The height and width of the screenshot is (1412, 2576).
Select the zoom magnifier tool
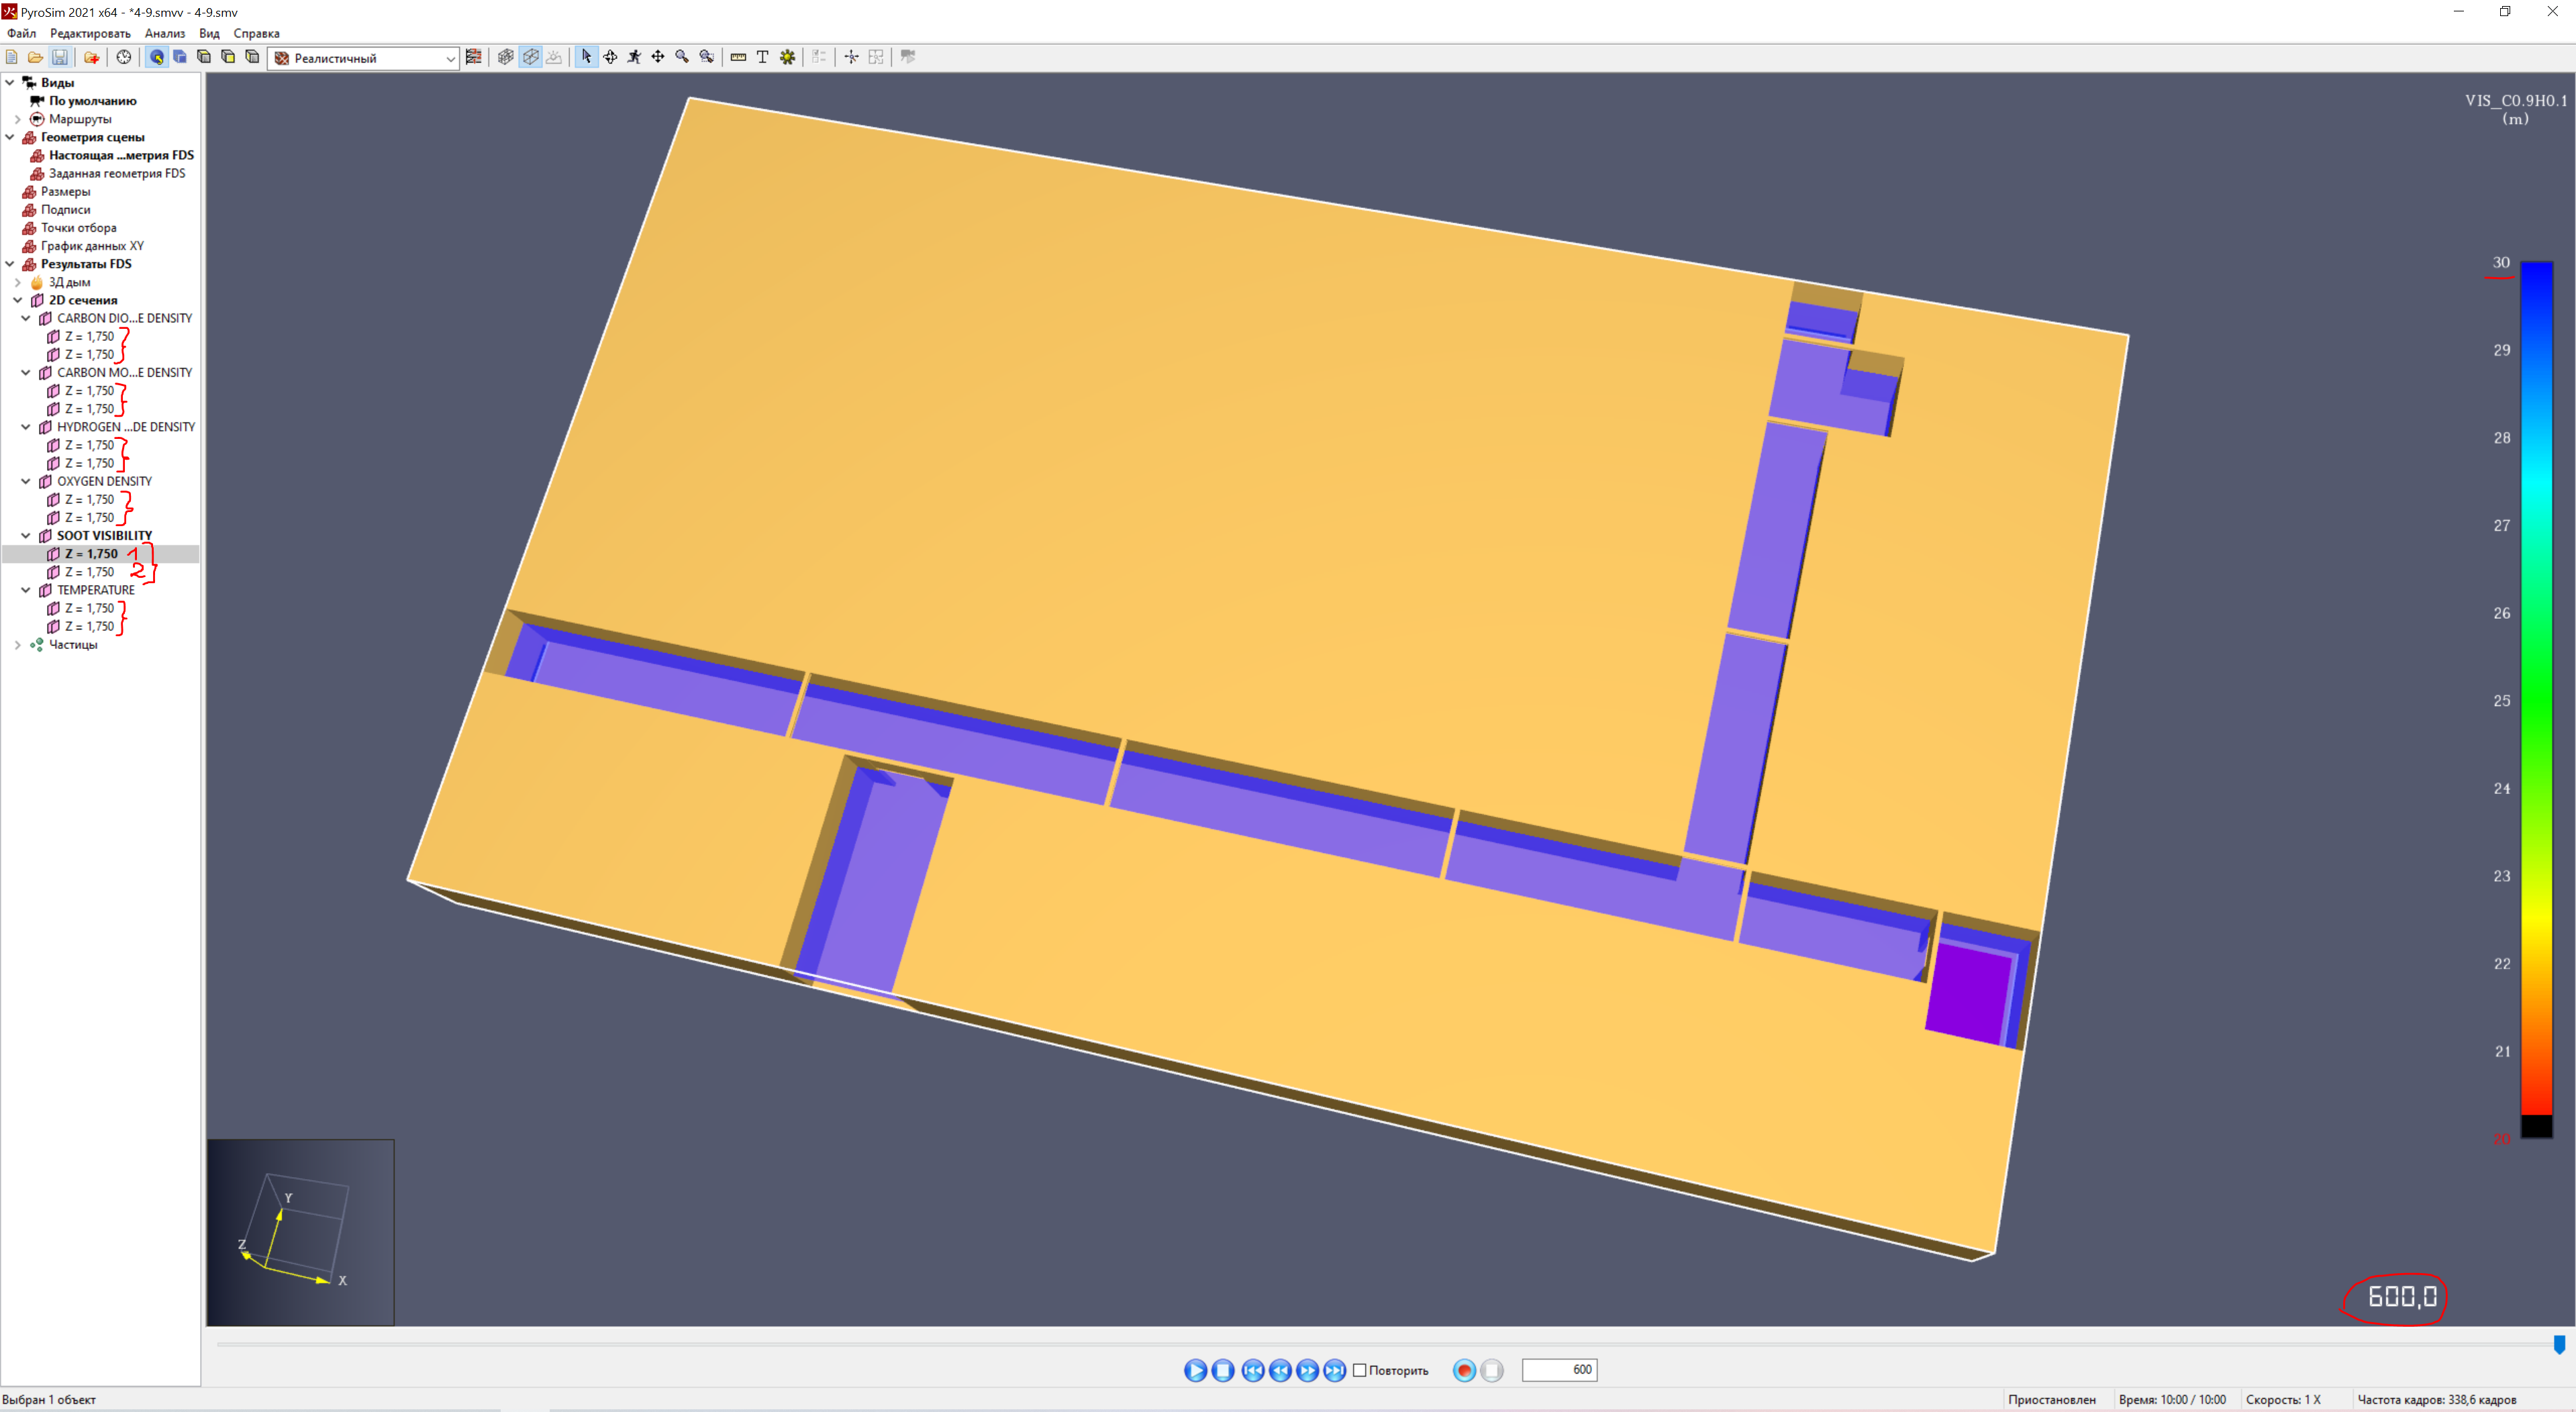point(682,57)
